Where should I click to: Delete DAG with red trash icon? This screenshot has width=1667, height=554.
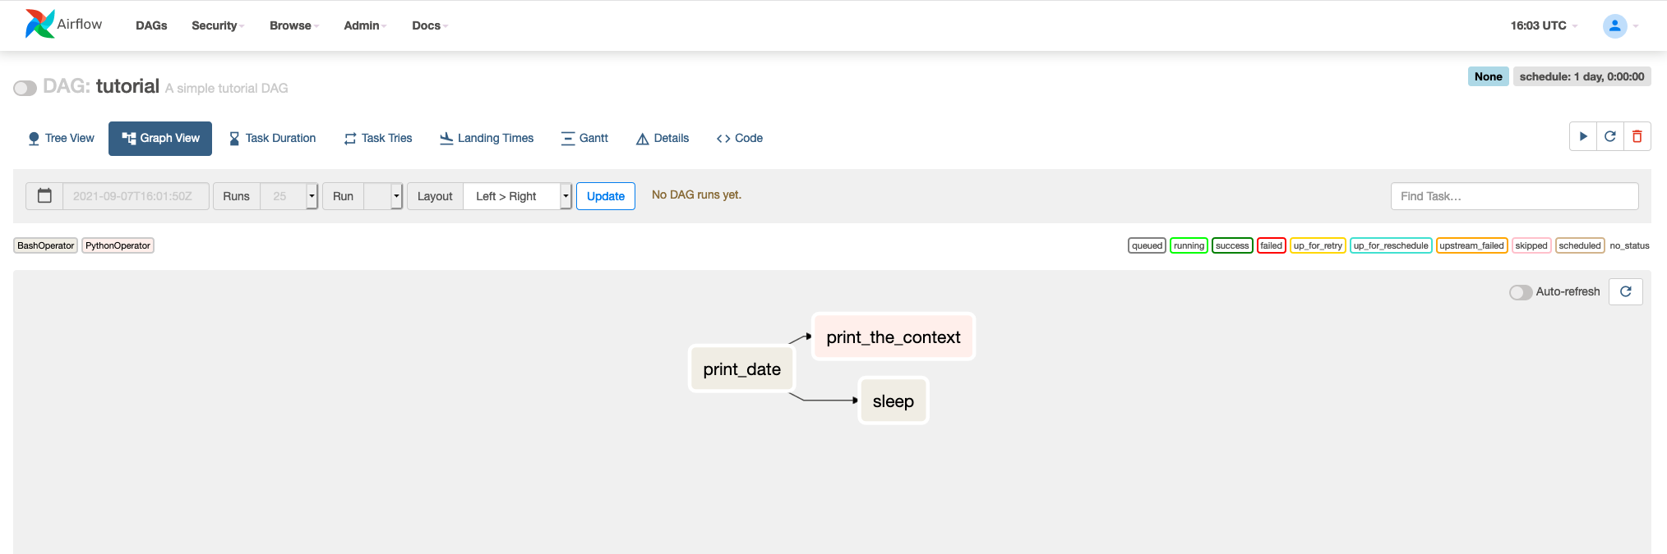[1637, 136]
